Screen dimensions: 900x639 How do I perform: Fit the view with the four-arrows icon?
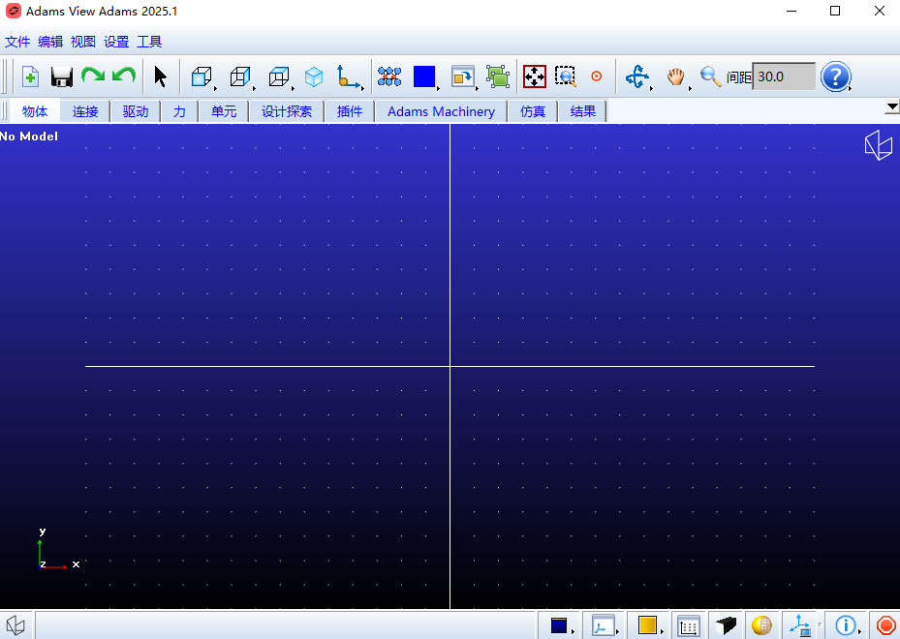click(x=535, y=76)
